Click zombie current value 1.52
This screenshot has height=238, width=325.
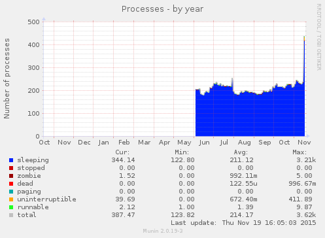127,176
